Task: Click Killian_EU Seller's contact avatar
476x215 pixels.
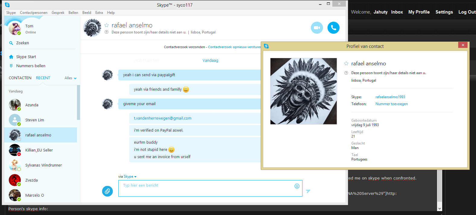Action: click(15, 150)
